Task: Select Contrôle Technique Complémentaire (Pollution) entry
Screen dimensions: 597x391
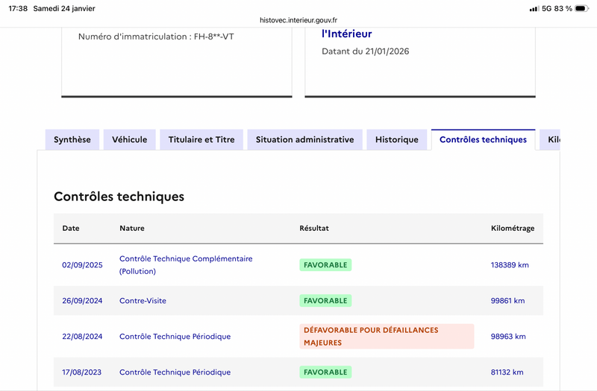Action: (x=186, y=265)
